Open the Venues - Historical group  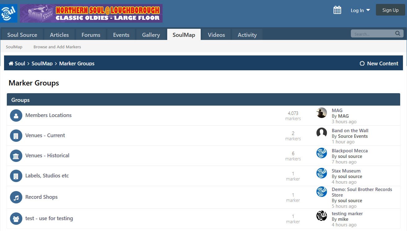[x=47, y=155]
